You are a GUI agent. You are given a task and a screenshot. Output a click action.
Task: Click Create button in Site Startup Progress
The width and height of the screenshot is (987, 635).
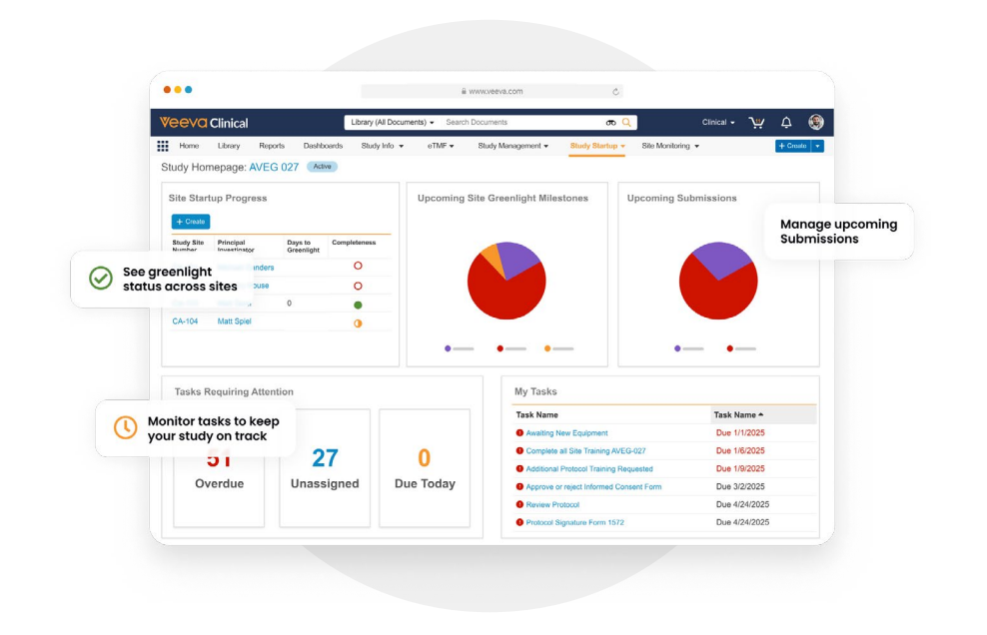pos(191,222)
